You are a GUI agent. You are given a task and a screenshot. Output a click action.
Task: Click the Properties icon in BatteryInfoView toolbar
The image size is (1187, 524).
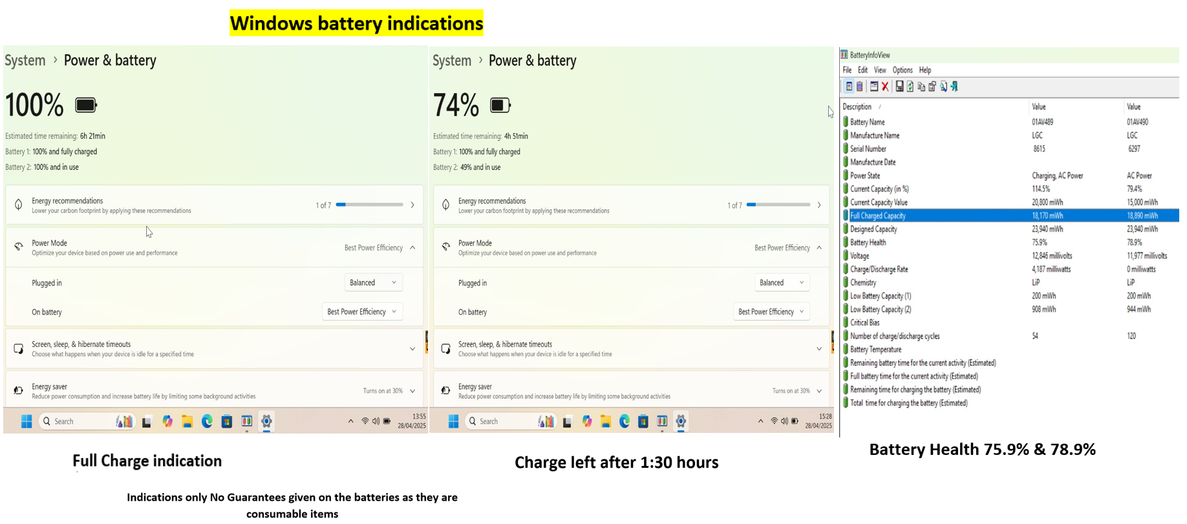[932, 86]
